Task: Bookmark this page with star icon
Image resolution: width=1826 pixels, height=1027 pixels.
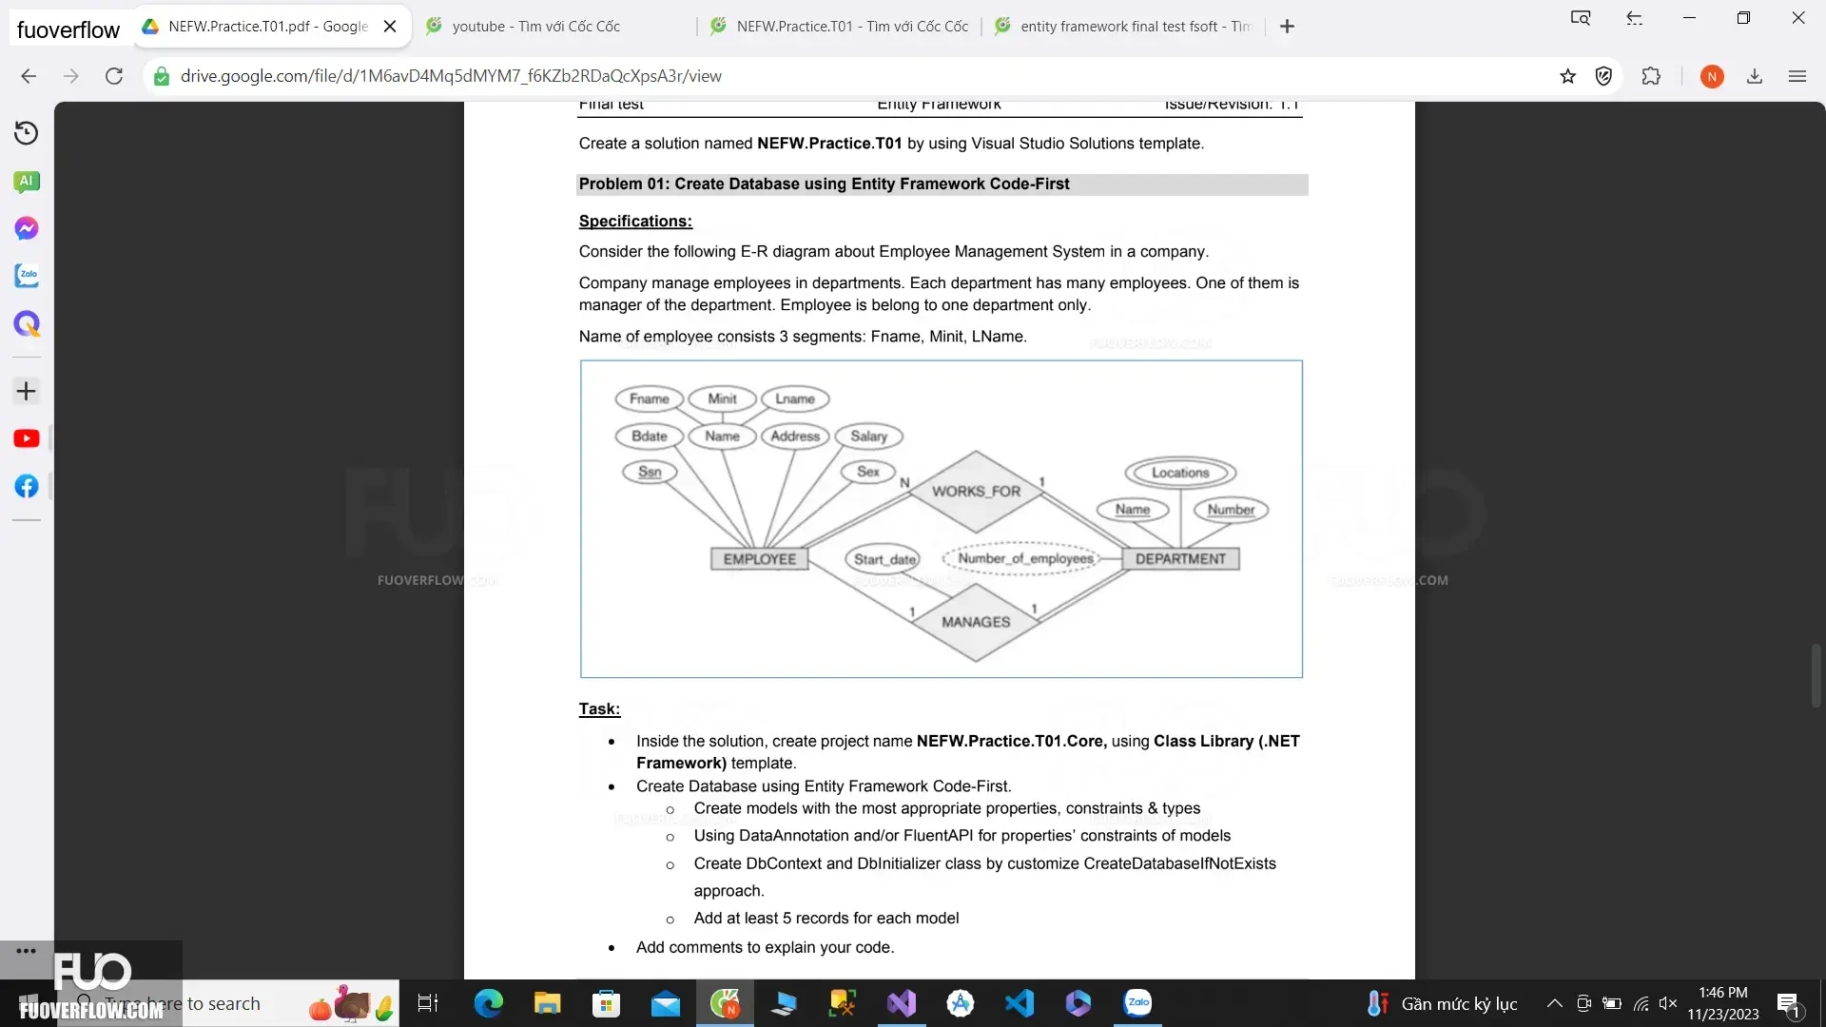Action: 1568,76
